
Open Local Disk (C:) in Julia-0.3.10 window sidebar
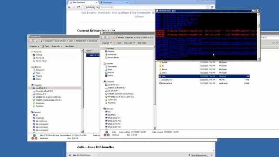[113, 85]
